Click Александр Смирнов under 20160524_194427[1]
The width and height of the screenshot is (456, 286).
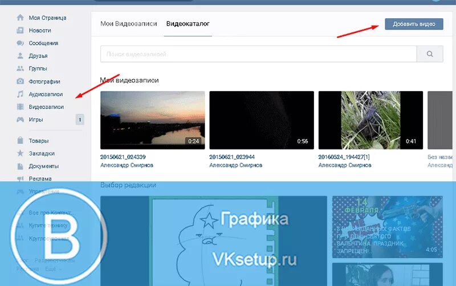[x=345, y=165]
